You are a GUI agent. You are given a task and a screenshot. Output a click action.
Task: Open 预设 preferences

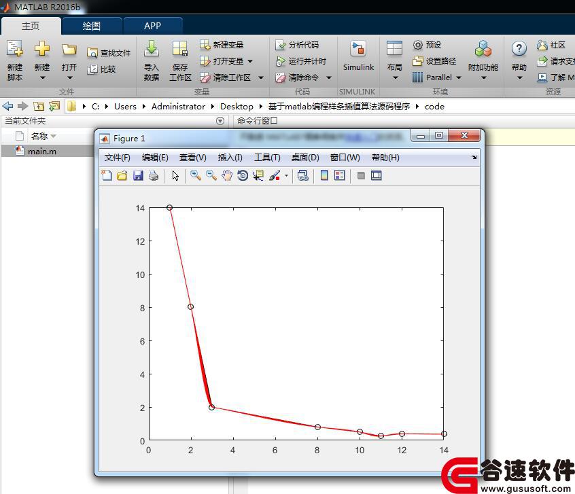(x=428, y=45)
